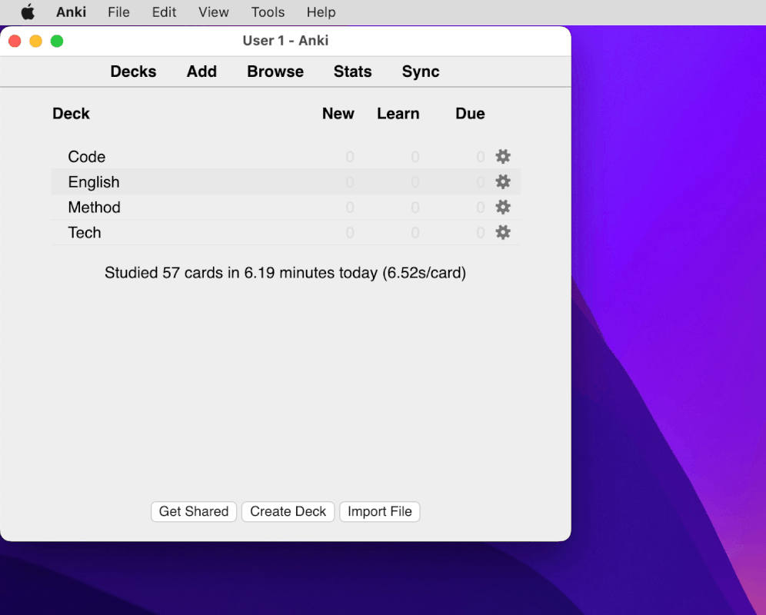Screen dimensions: 766x615
Task: Open the Help menu
Action: (x=321, y=12)
